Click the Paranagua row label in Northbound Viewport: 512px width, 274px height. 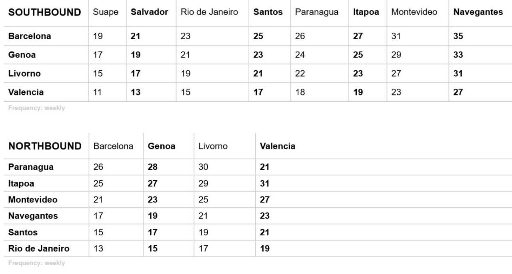click(31, 167)
